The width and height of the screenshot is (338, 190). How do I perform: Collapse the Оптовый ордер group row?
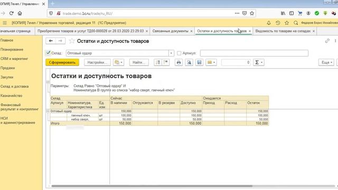pos(48,111)
